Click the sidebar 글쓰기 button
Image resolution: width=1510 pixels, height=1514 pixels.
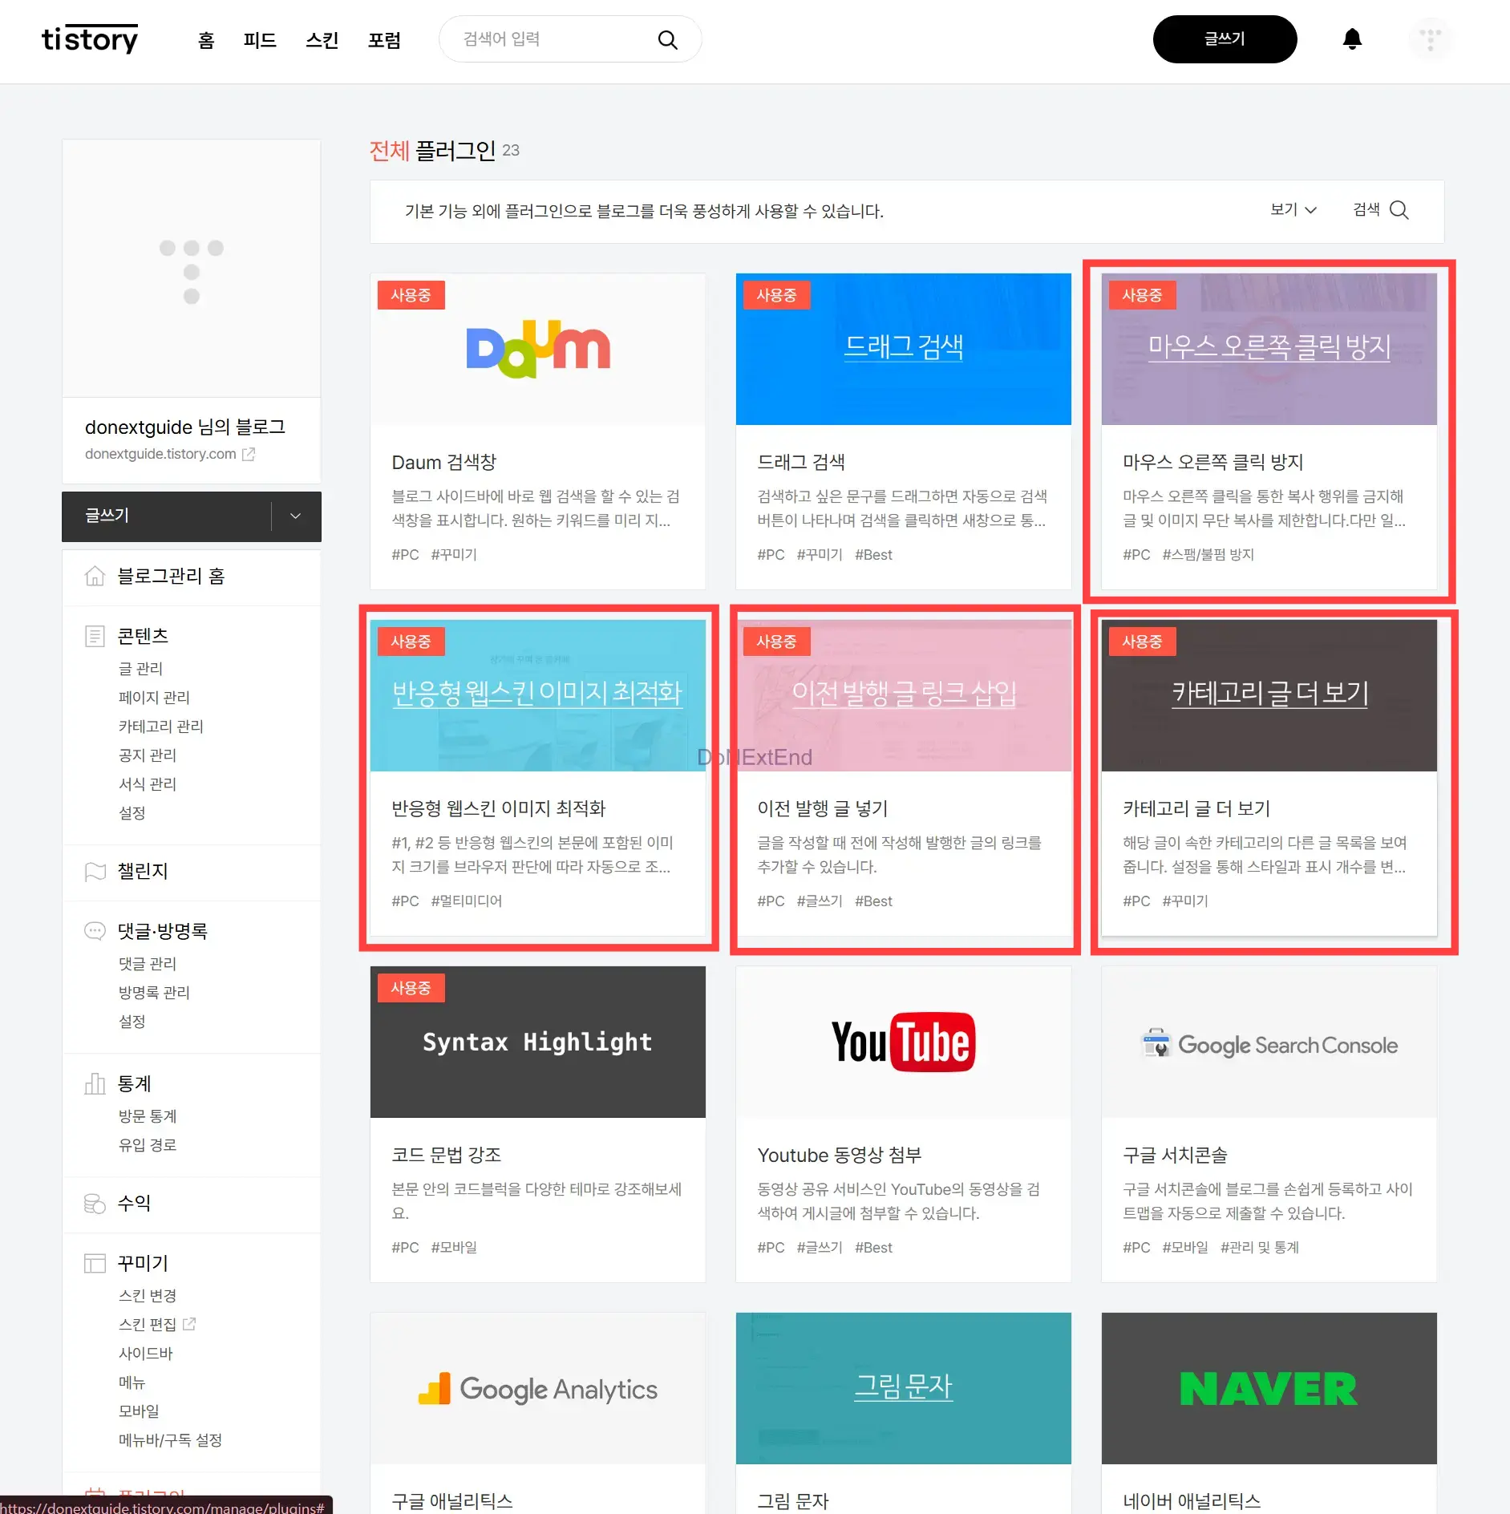coord(167,516)
